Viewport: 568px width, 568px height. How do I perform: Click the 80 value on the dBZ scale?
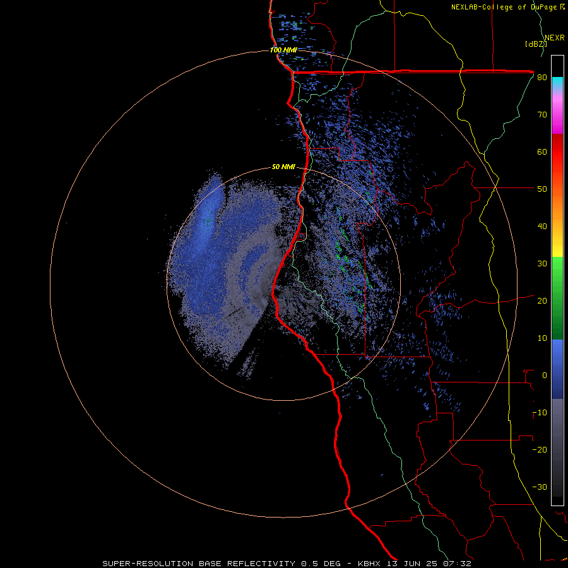[x=542, y=78]
